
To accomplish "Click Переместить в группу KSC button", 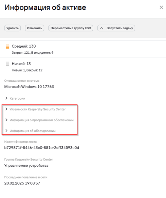I will click(x=71, y=28).
